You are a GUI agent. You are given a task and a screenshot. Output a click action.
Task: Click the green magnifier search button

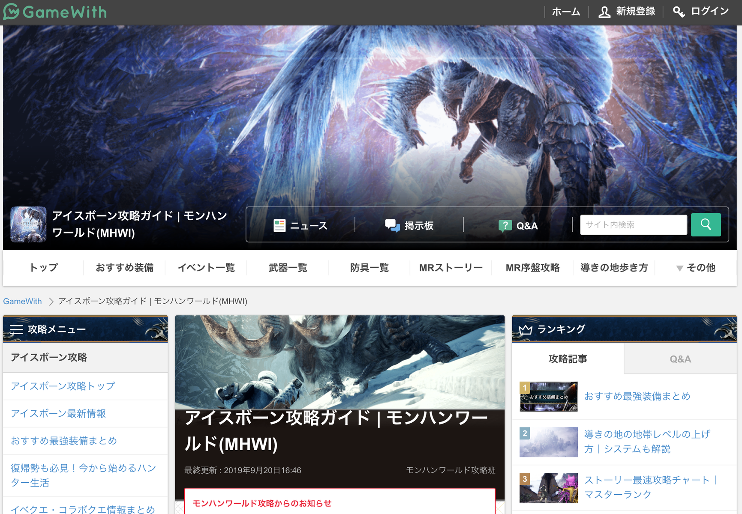click(706, 225)
